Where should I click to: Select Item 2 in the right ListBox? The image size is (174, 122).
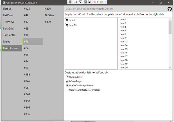[x=144, y=19]
